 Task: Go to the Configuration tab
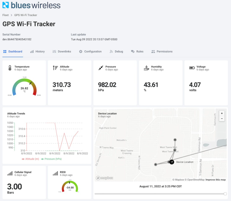pos(90,51)
